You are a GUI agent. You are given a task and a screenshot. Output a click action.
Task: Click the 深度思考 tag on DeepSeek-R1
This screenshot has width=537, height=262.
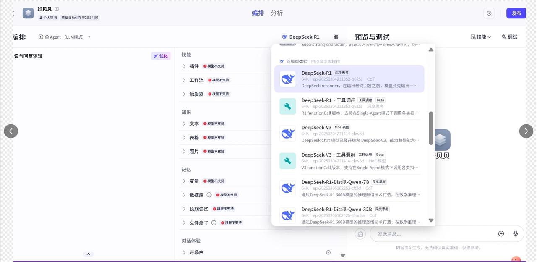coord(341,73)
